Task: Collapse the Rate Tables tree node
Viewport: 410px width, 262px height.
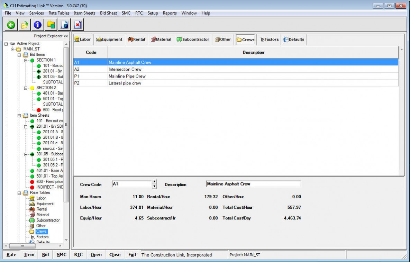Action: [x=19, y=193]
